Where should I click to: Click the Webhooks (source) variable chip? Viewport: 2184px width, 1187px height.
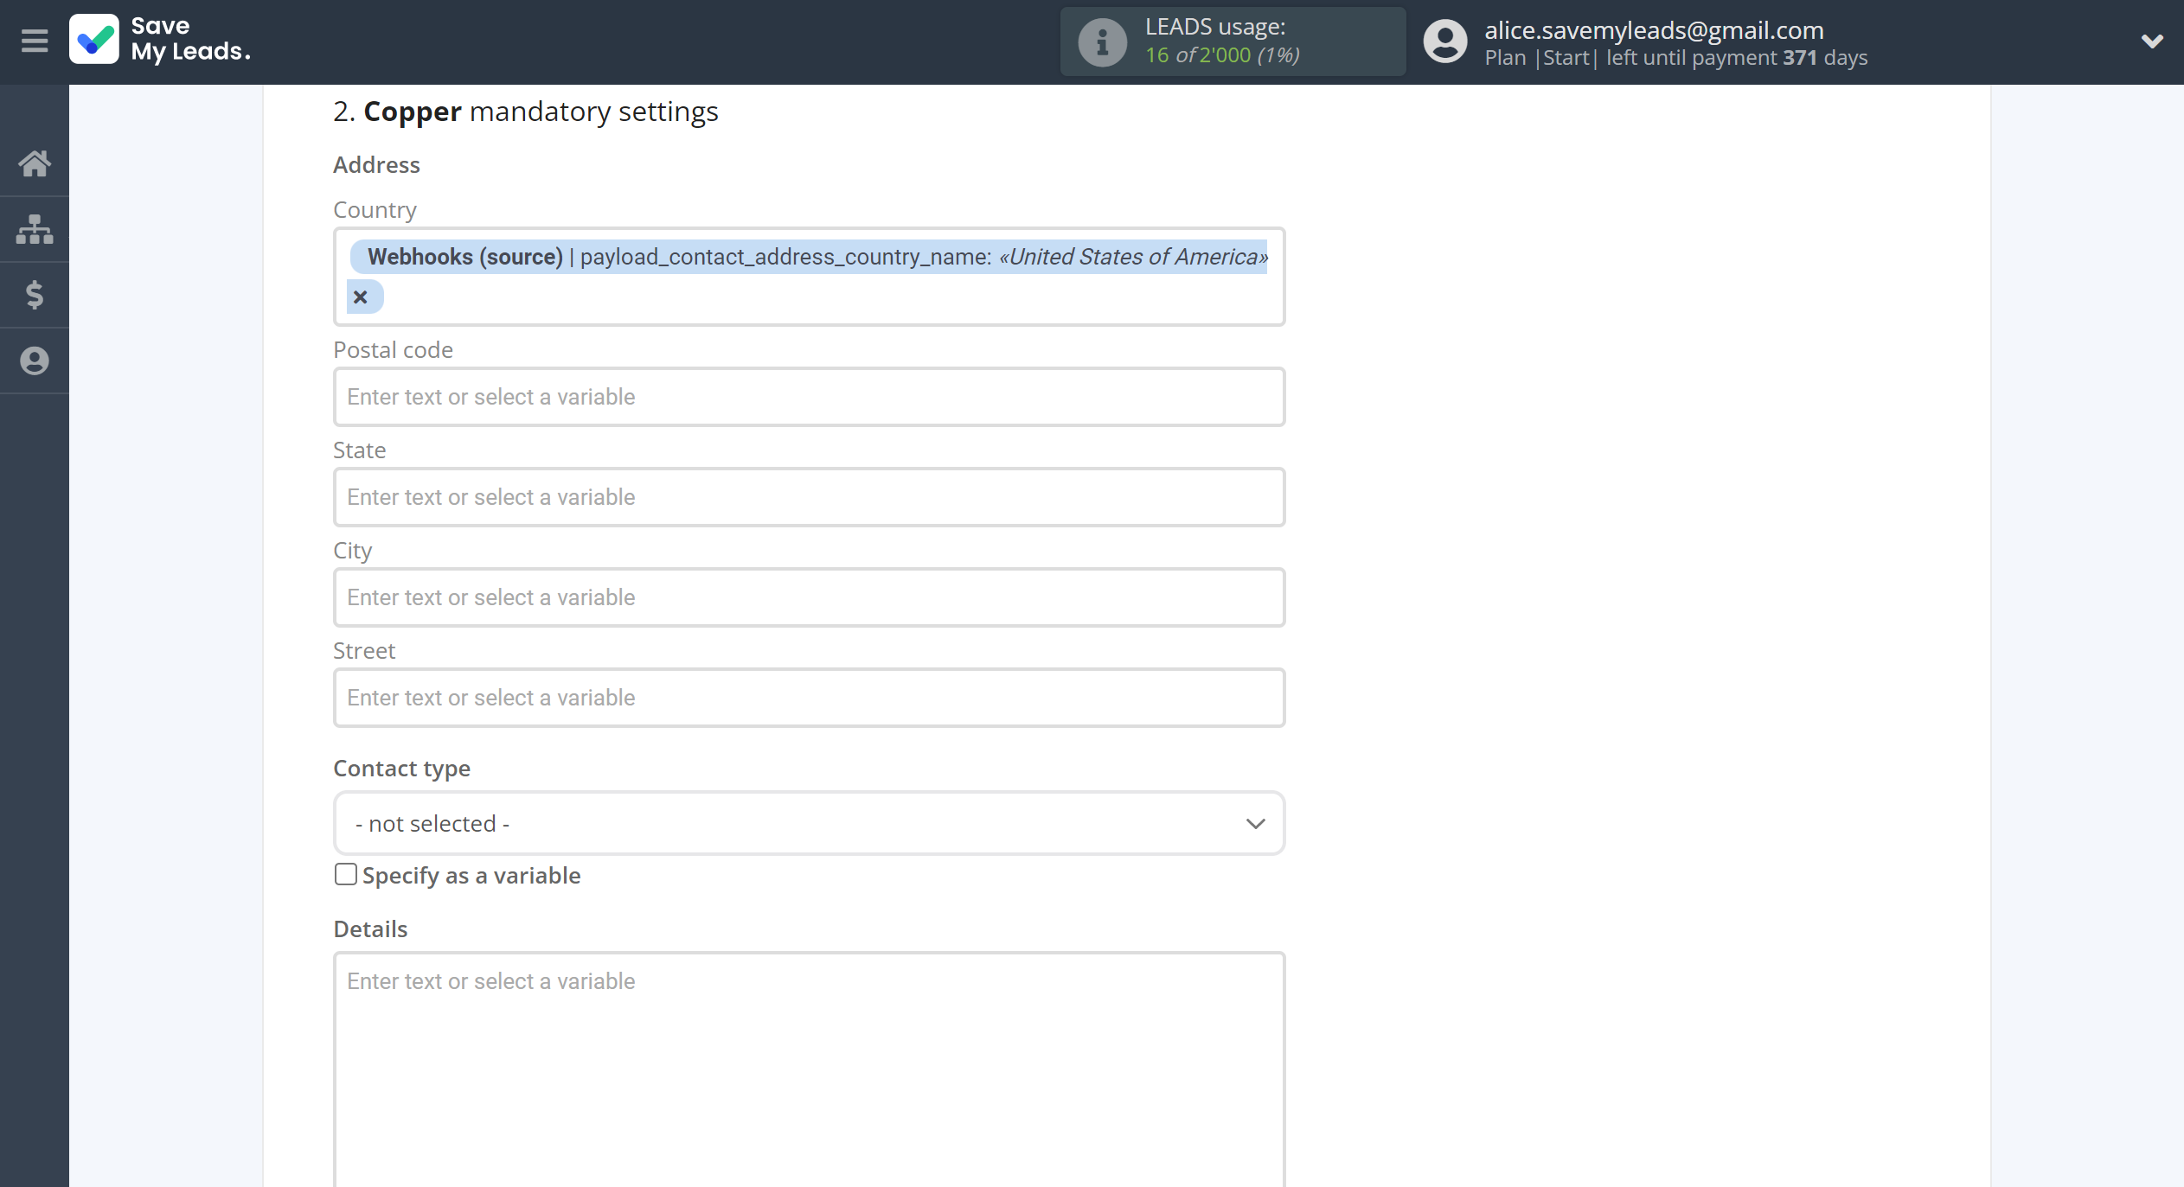(x=809, y=257)
